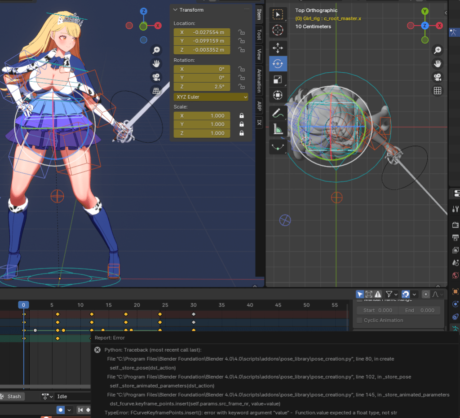Image resolution: width=460 pixels, height=418 pixels.
Task: Click the Breakdowner pose tool
Action: click(x=278, y=147)
